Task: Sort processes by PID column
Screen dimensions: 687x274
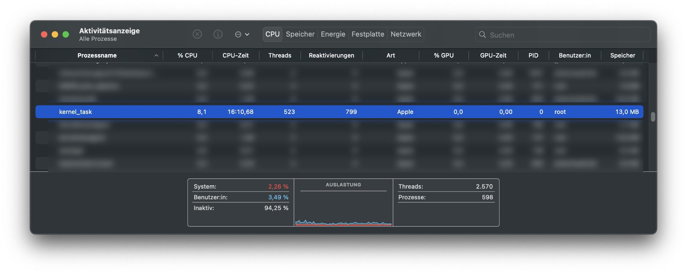Action: coord(533,56)
